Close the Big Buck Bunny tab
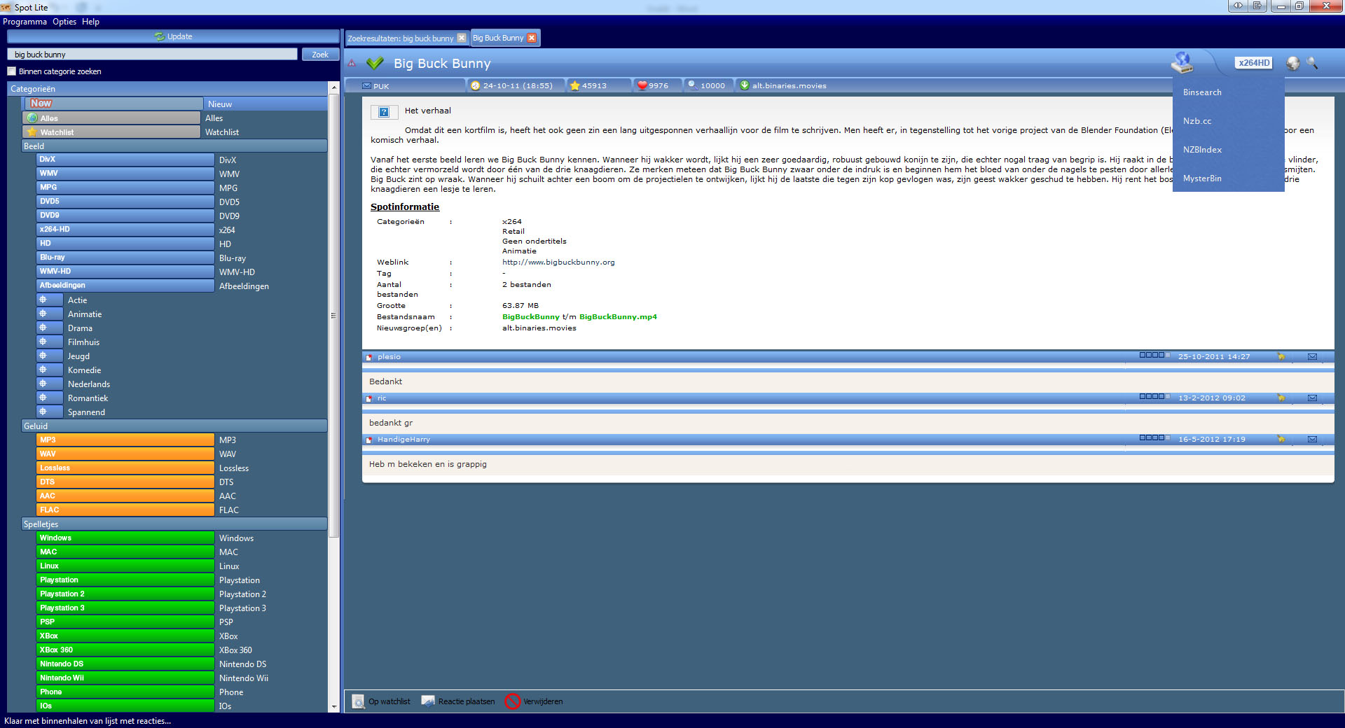Viewport: 1345px width, 728px height. (x=532, y=38)
